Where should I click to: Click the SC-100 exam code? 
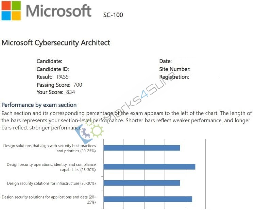point(113,15)
